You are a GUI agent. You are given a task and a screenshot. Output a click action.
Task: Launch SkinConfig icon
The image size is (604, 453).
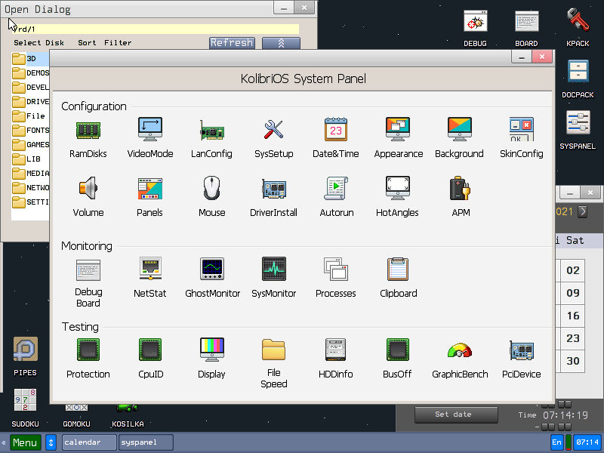point(522,129)
